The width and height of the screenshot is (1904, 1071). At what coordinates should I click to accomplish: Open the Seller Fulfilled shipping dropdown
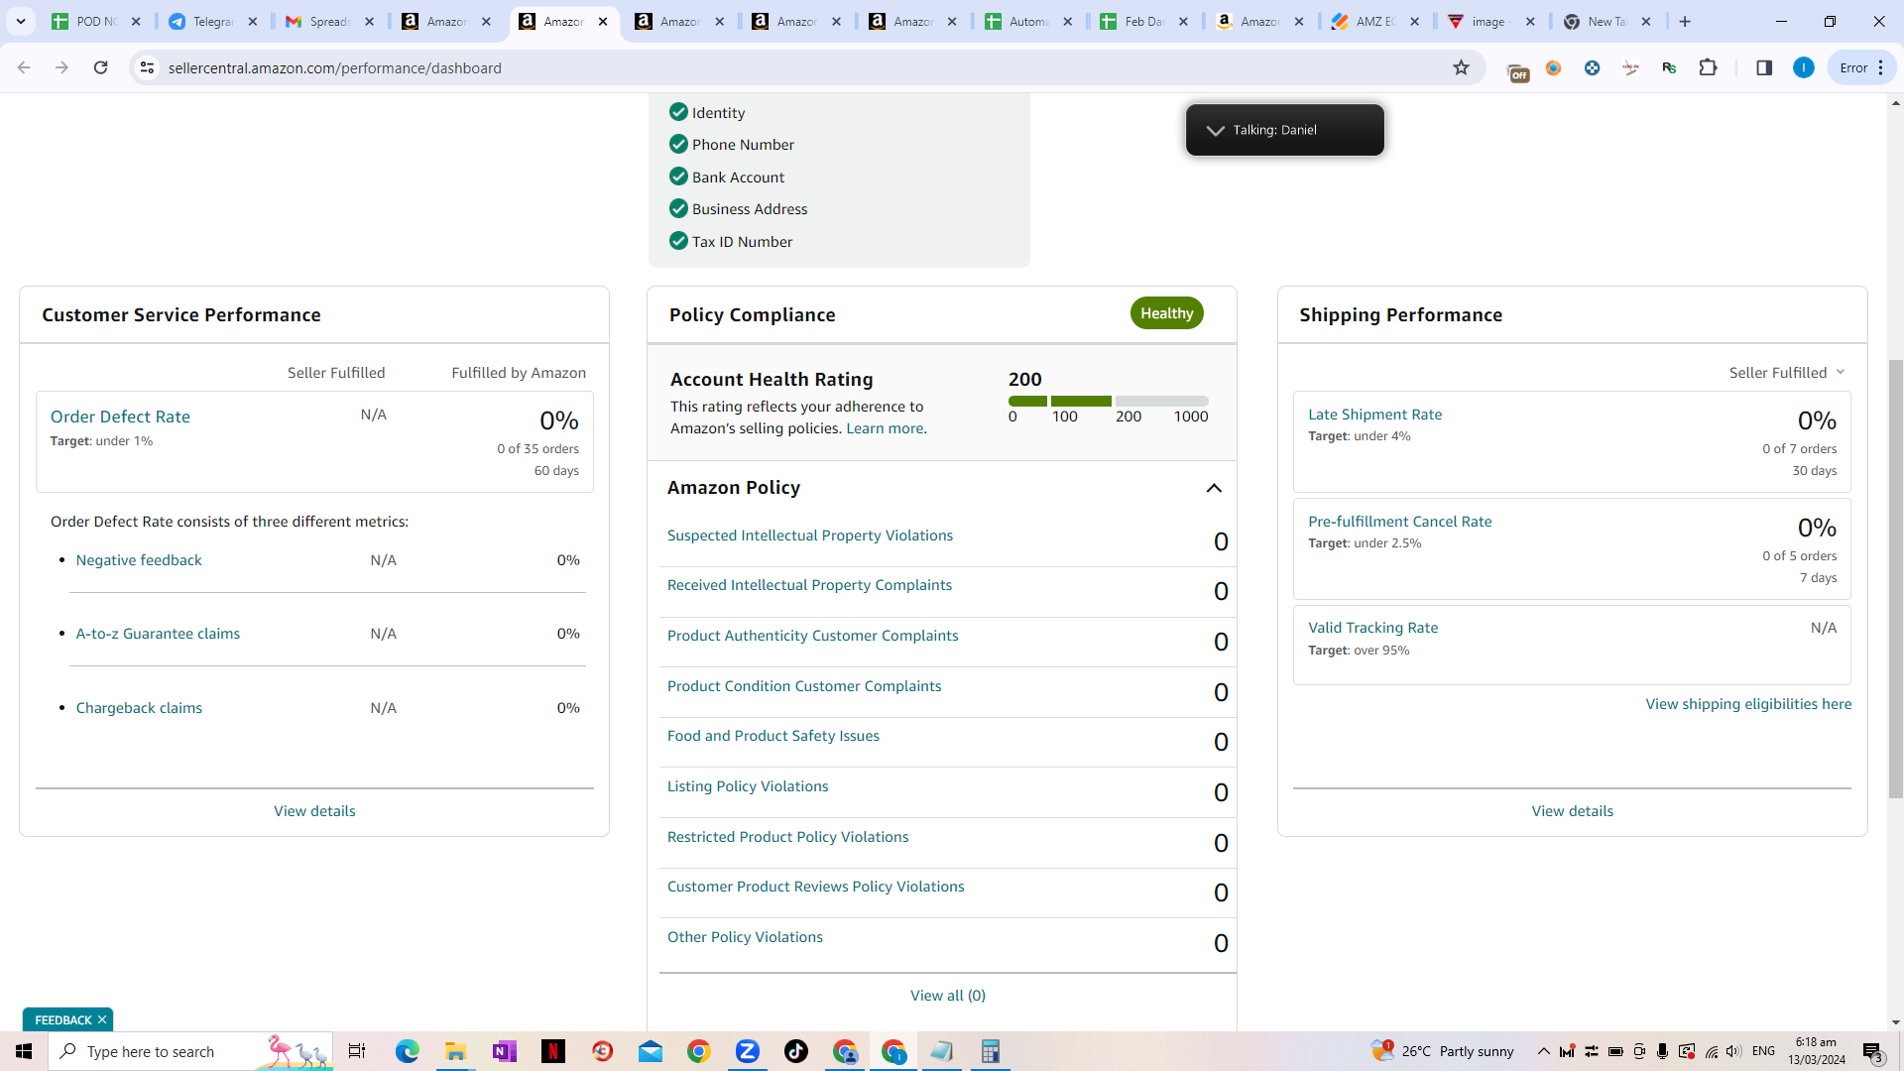1787,373
